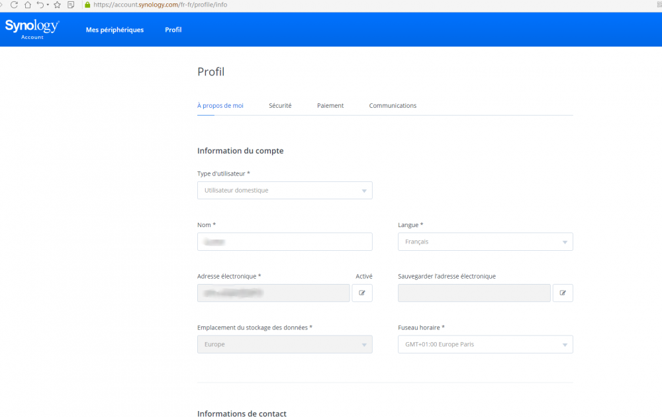Open the Fuseau horaire dropdown
Screen dimensions: 662x417
(x=485, y=344)
